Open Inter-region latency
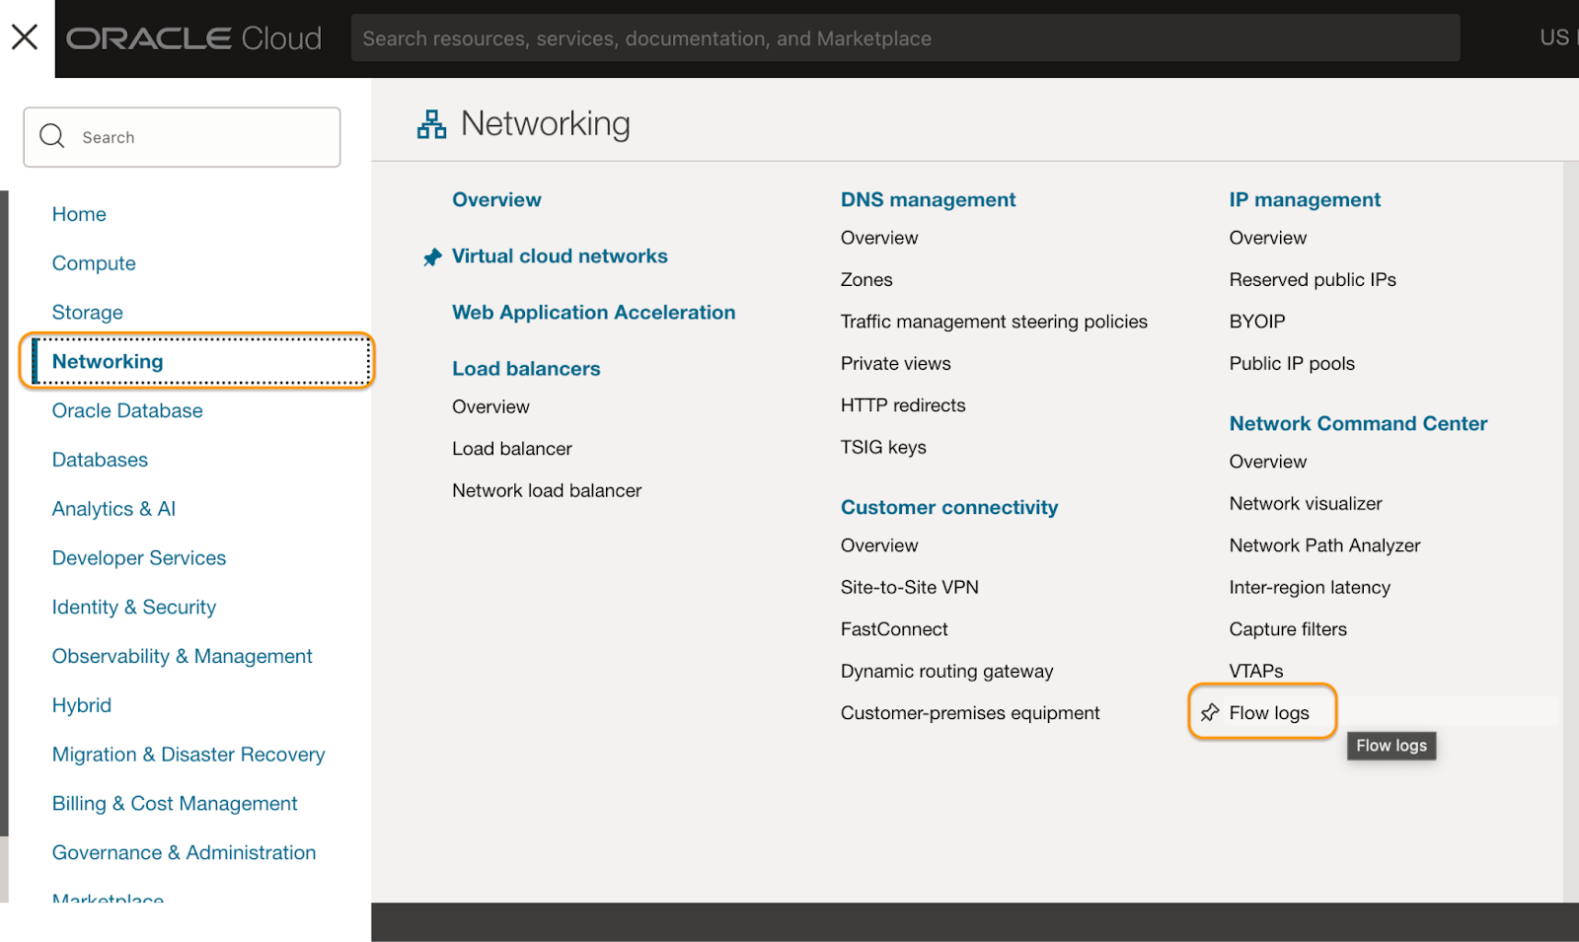 tap(1310, 588)
